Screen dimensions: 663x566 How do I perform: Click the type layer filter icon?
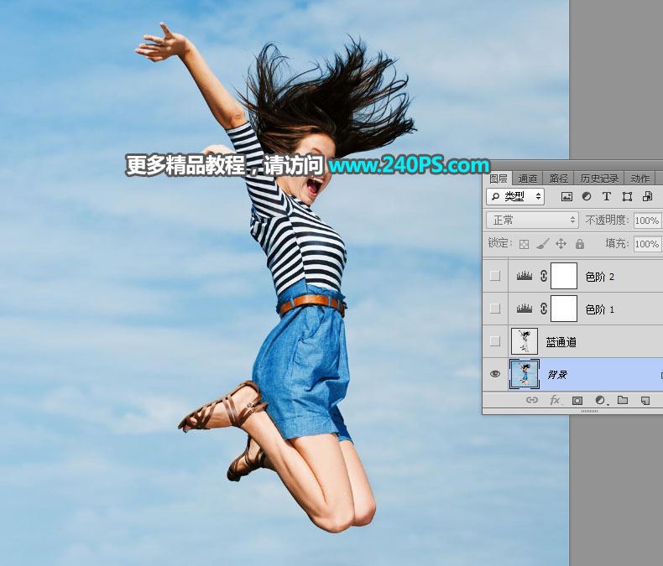click(x=607, y=196)
